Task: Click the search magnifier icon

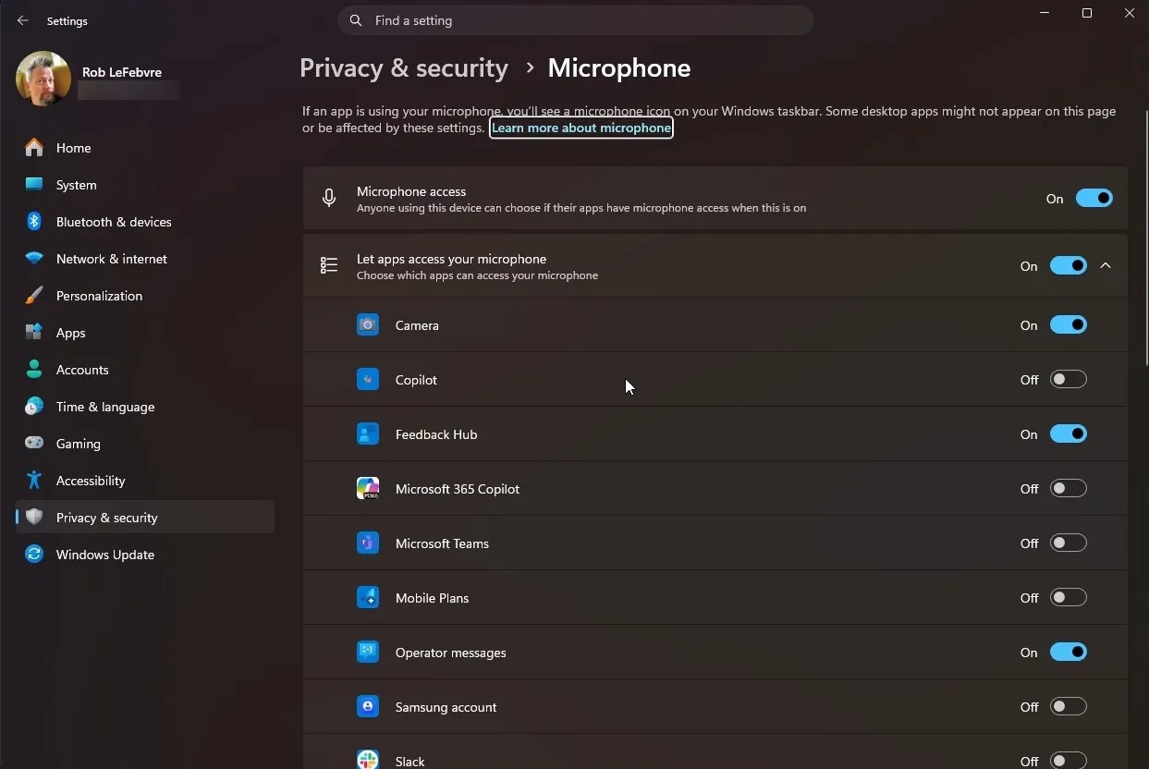Action: pyautogui.click(x=356, y=20)
